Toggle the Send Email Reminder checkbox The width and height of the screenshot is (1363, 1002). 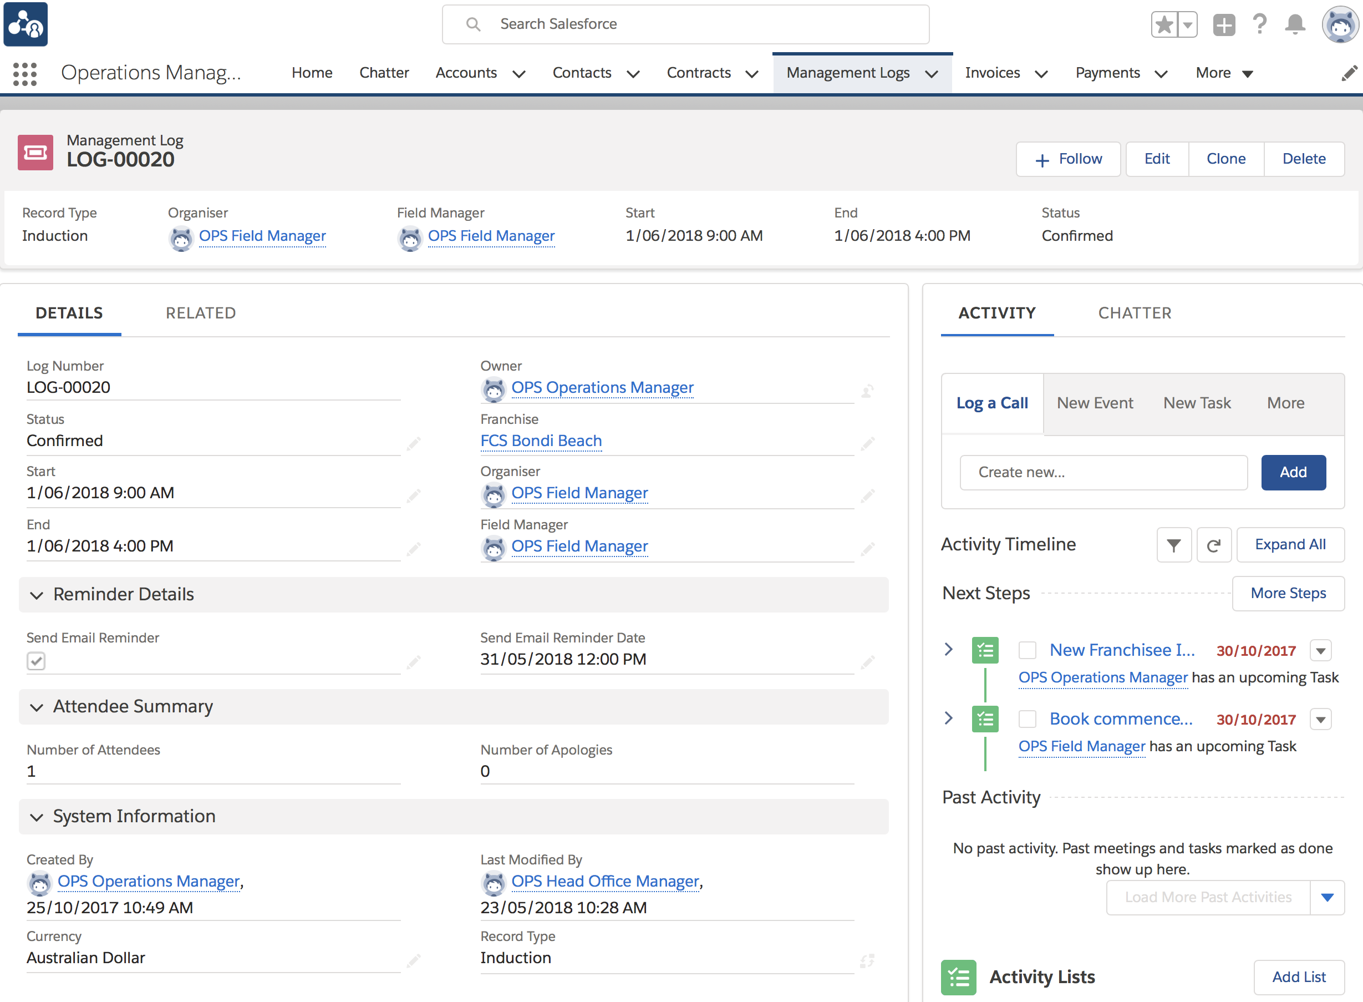(x=37, y=661)
